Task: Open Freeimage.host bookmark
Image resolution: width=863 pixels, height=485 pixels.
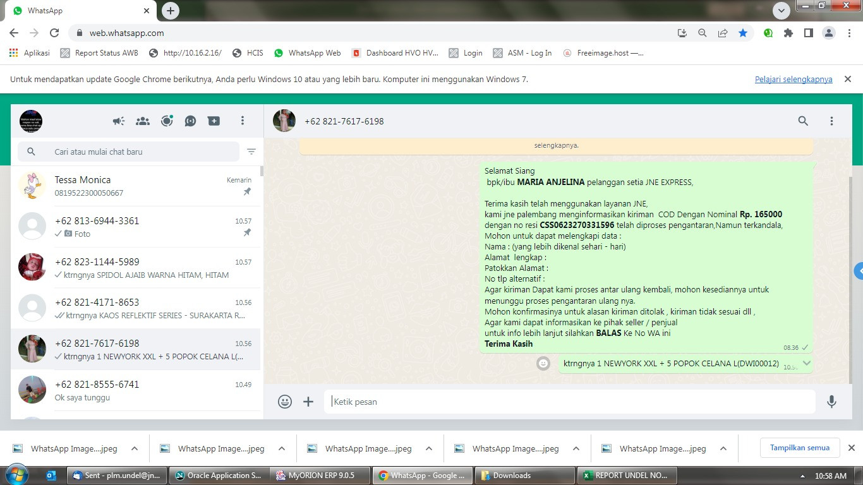Action: click(603, 53)
